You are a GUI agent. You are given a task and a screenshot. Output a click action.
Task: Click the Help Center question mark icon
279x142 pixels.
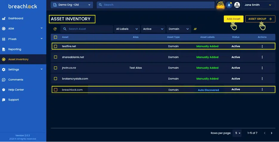(4, 89)
